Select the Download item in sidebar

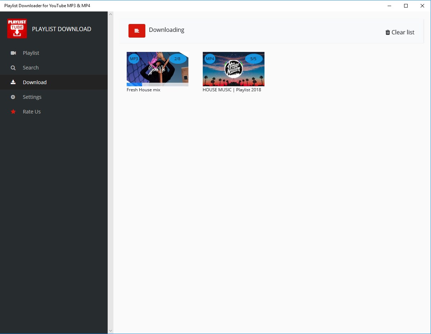54,82
